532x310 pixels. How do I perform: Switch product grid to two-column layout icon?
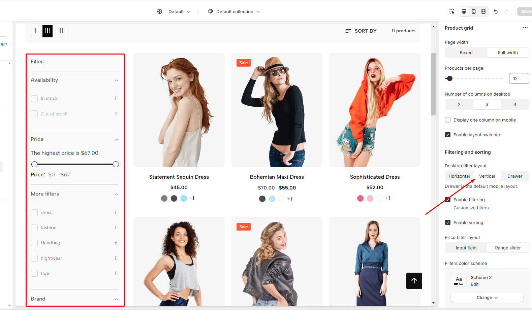coord(35,31)
